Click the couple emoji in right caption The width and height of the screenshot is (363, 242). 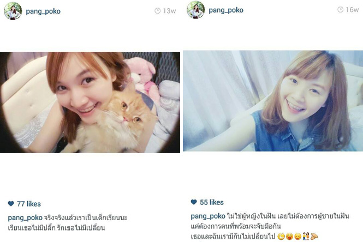tap(306, 236)
